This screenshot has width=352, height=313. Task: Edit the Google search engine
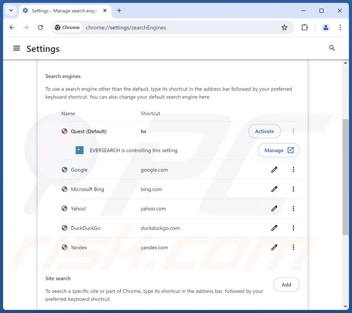274,170
